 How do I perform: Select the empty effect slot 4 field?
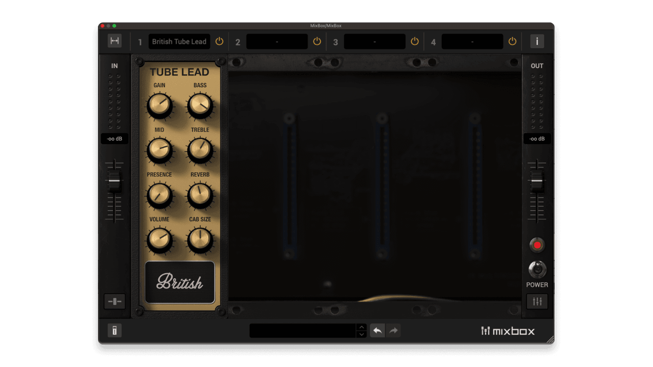click(472, 41)
